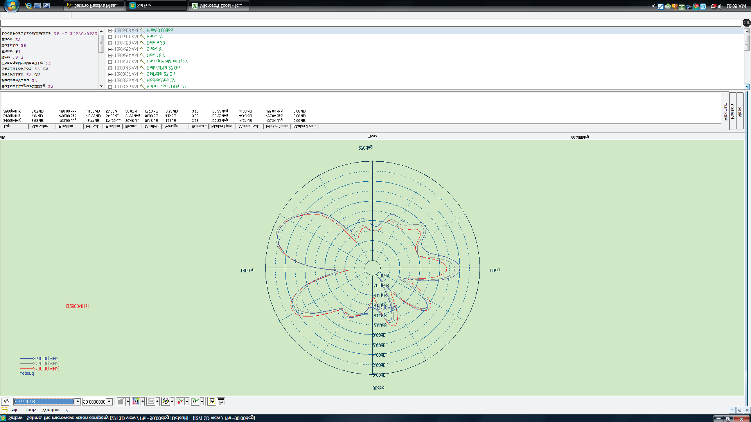Open the Window menu
The width and height of the screenshot is (751, 422).
point(51,410)
